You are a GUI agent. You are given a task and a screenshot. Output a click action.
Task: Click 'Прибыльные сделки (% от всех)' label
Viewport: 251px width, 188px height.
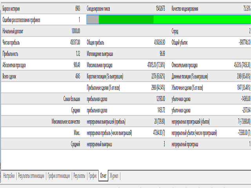tap(103, 88)
